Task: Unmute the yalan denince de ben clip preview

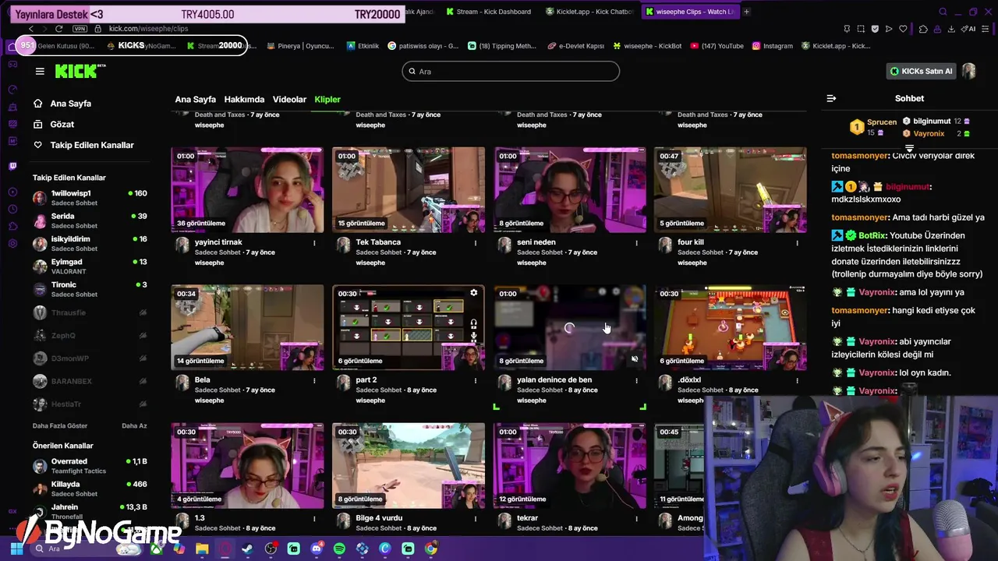Action: pos(635,359)
